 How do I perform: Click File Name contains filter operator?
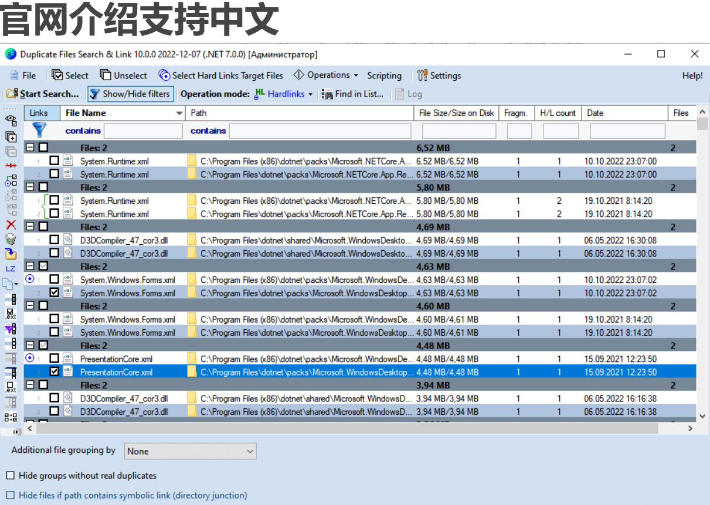83,131
